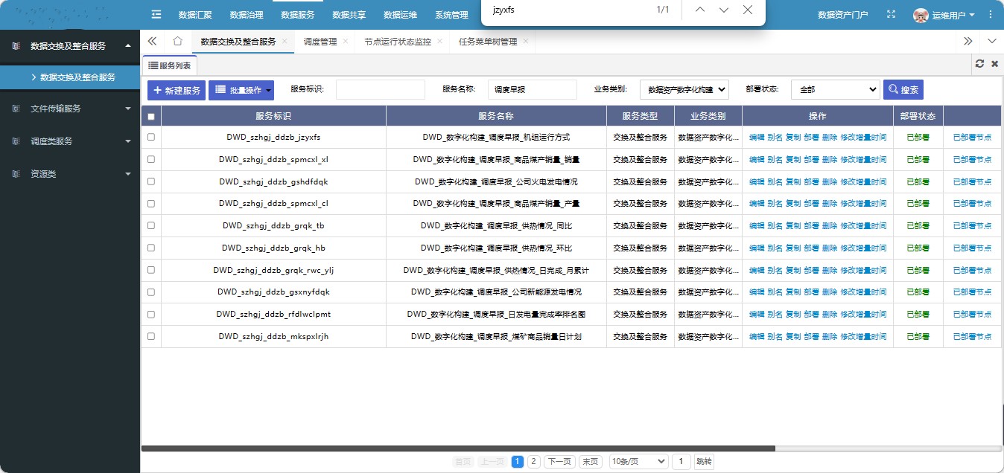
Task: Click the fullscreen toggle icon
Action: 891,14
